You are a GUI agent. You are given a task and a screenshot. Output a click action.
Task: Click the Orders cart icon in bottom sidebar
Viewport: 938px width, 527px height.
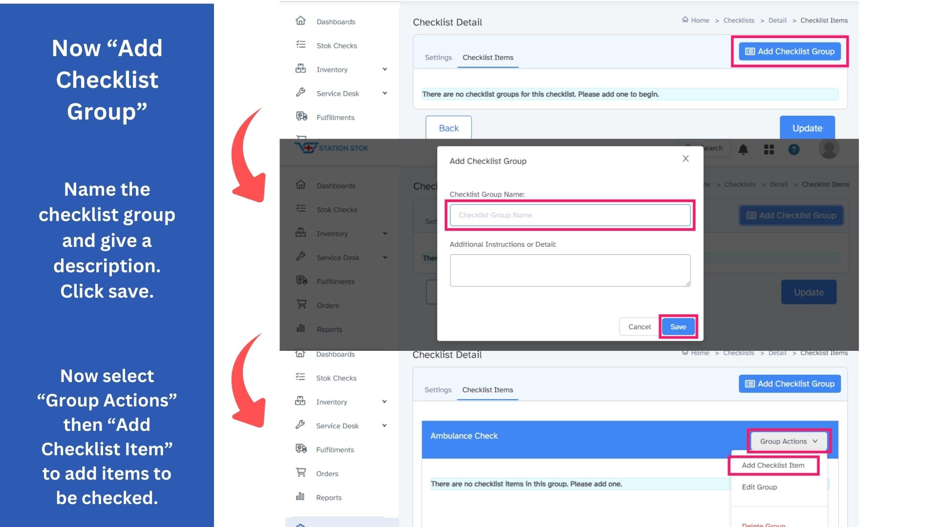point(301,473)
